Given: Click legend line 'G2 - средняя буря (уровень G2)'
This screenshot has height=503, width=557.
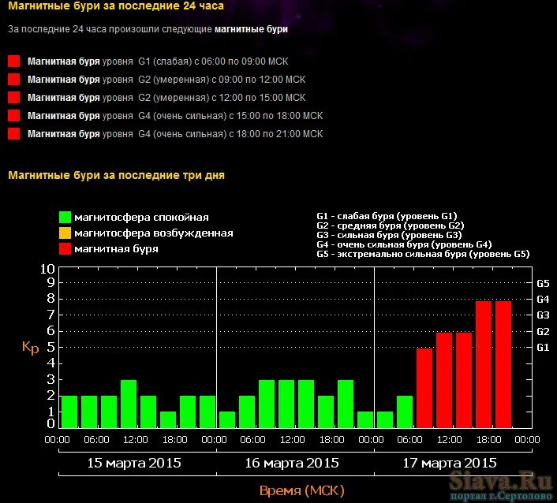Looking at the screenshot, I should [391, 225].
